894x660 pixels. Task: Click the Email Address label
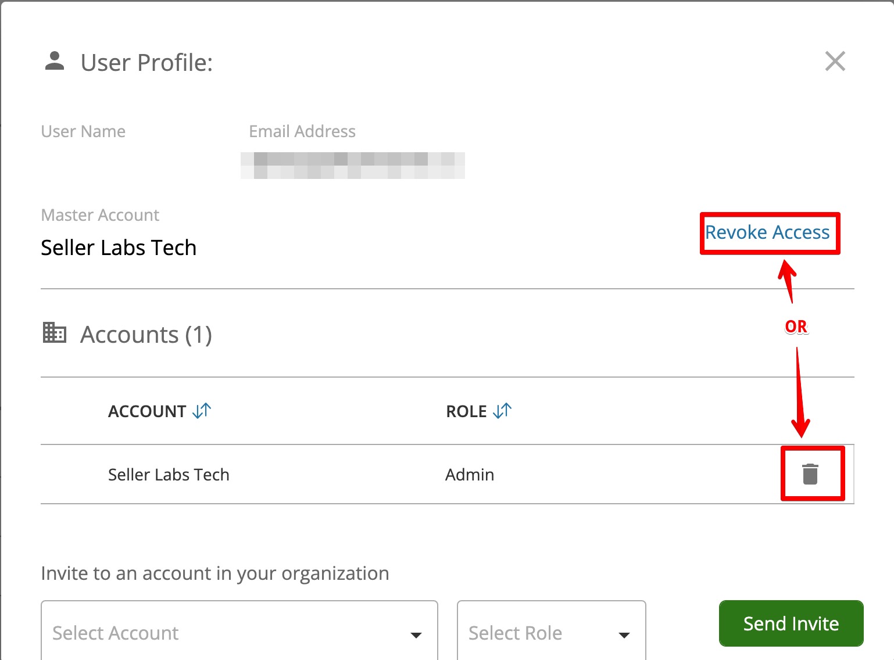[302, 131]
